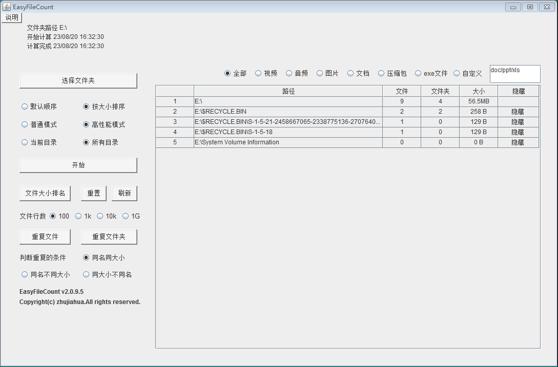
Task: Click the 说明 menu button
Action: 11,17
